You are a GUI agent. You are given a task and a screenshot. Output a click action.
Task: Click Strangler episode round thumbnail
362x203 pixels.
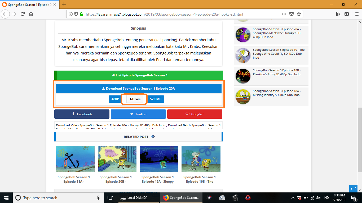tap(243, 35)
